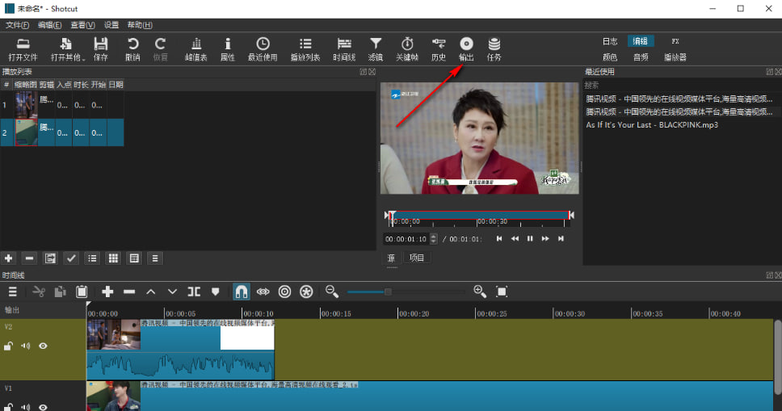This screenshot has width=782, height=411.
Task: Switch to the 项目 tab below player
Action: [x=417, y=258]
